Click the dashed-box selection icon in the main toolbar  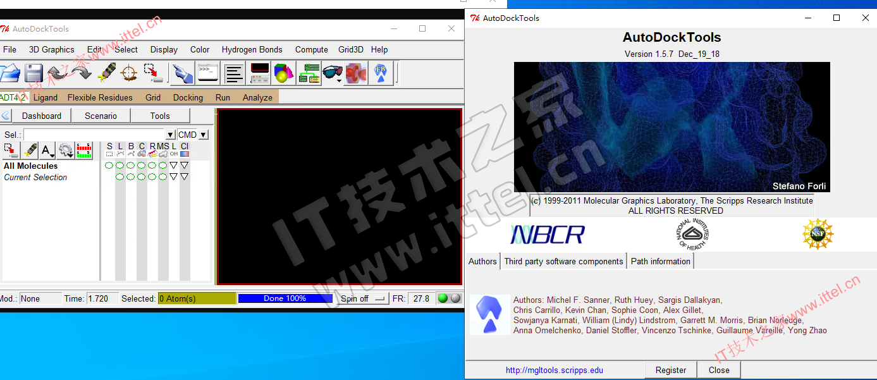[x=153, y=73]
